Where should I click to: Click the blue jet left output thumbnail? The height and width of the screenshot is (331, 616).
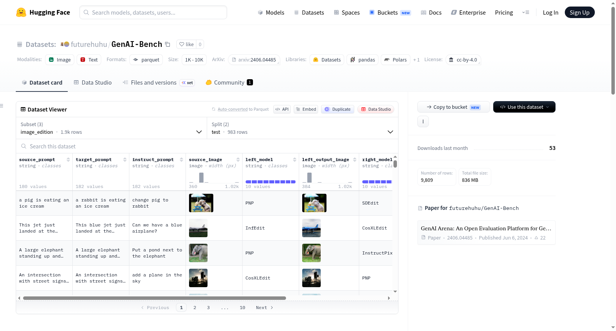point(311,228)
